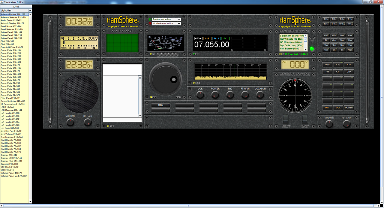This screenshot has width=384, height=208.
Task: Choose Half Square (40m) antenna
Action: tap(292, 48)
